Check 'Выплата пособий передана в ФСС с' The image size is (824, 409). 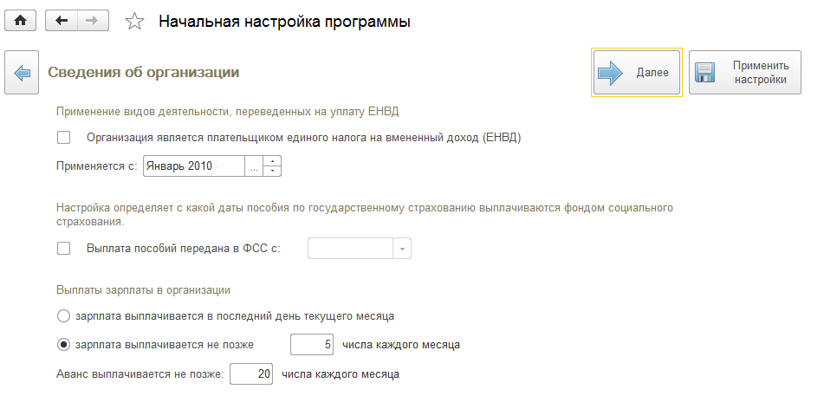63,249
